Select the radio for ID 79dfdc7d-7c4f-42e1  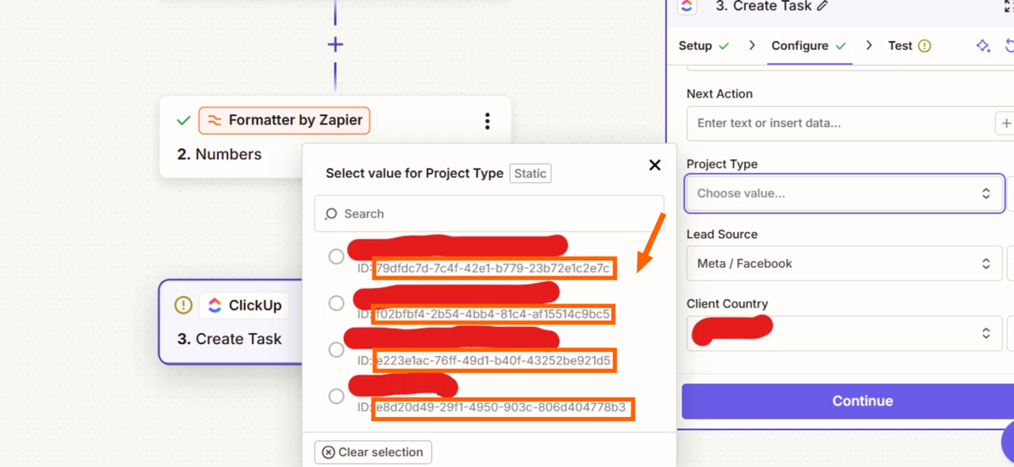pos(336,257)
